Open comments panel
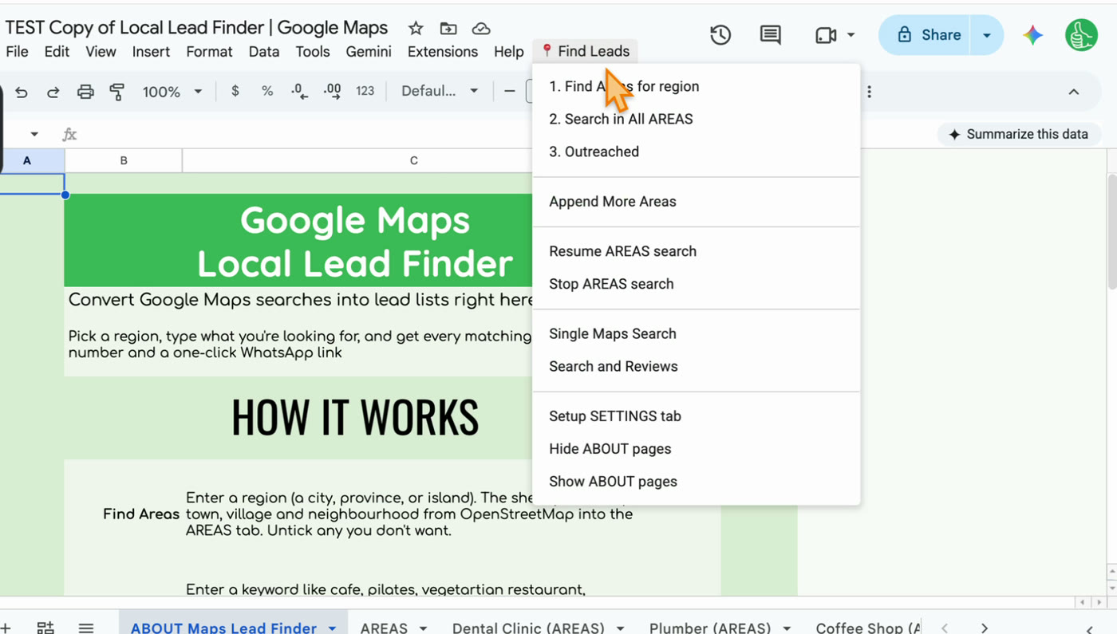This screenshot has height=634, width=1117. point(770,35)
